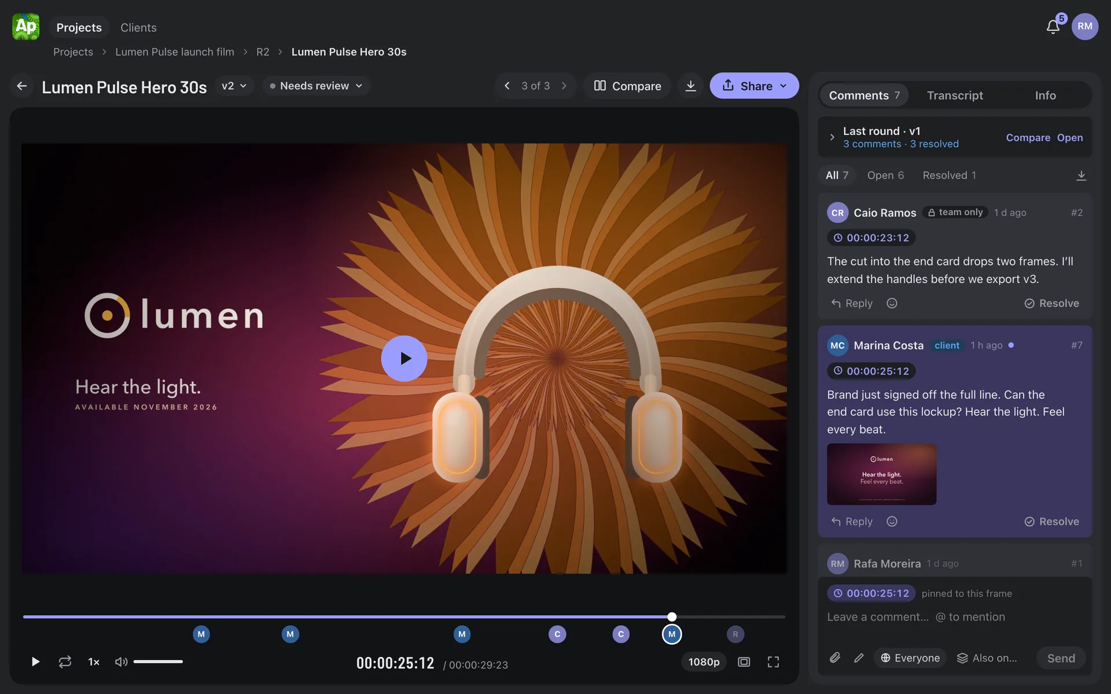Image resolution: width=1111 pixels, height=694 pixels.
Task: Download the video with the toolbar download icon
Action: point(690,86)
